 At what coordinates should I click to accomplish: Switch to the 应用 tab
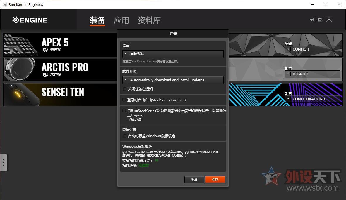coord(121,20)
